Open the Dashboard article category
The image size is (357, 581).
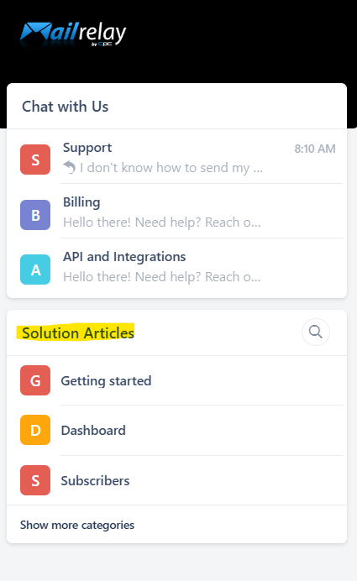(177, 430)
